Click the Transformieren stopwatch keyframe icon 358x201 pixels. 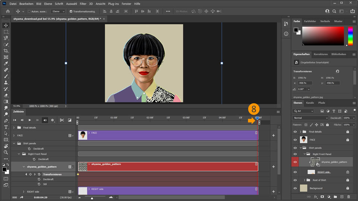[x=39, y=174]
